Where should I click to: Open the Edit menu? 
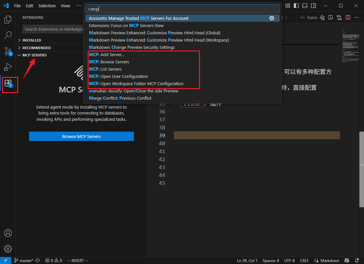coord(29,6)
